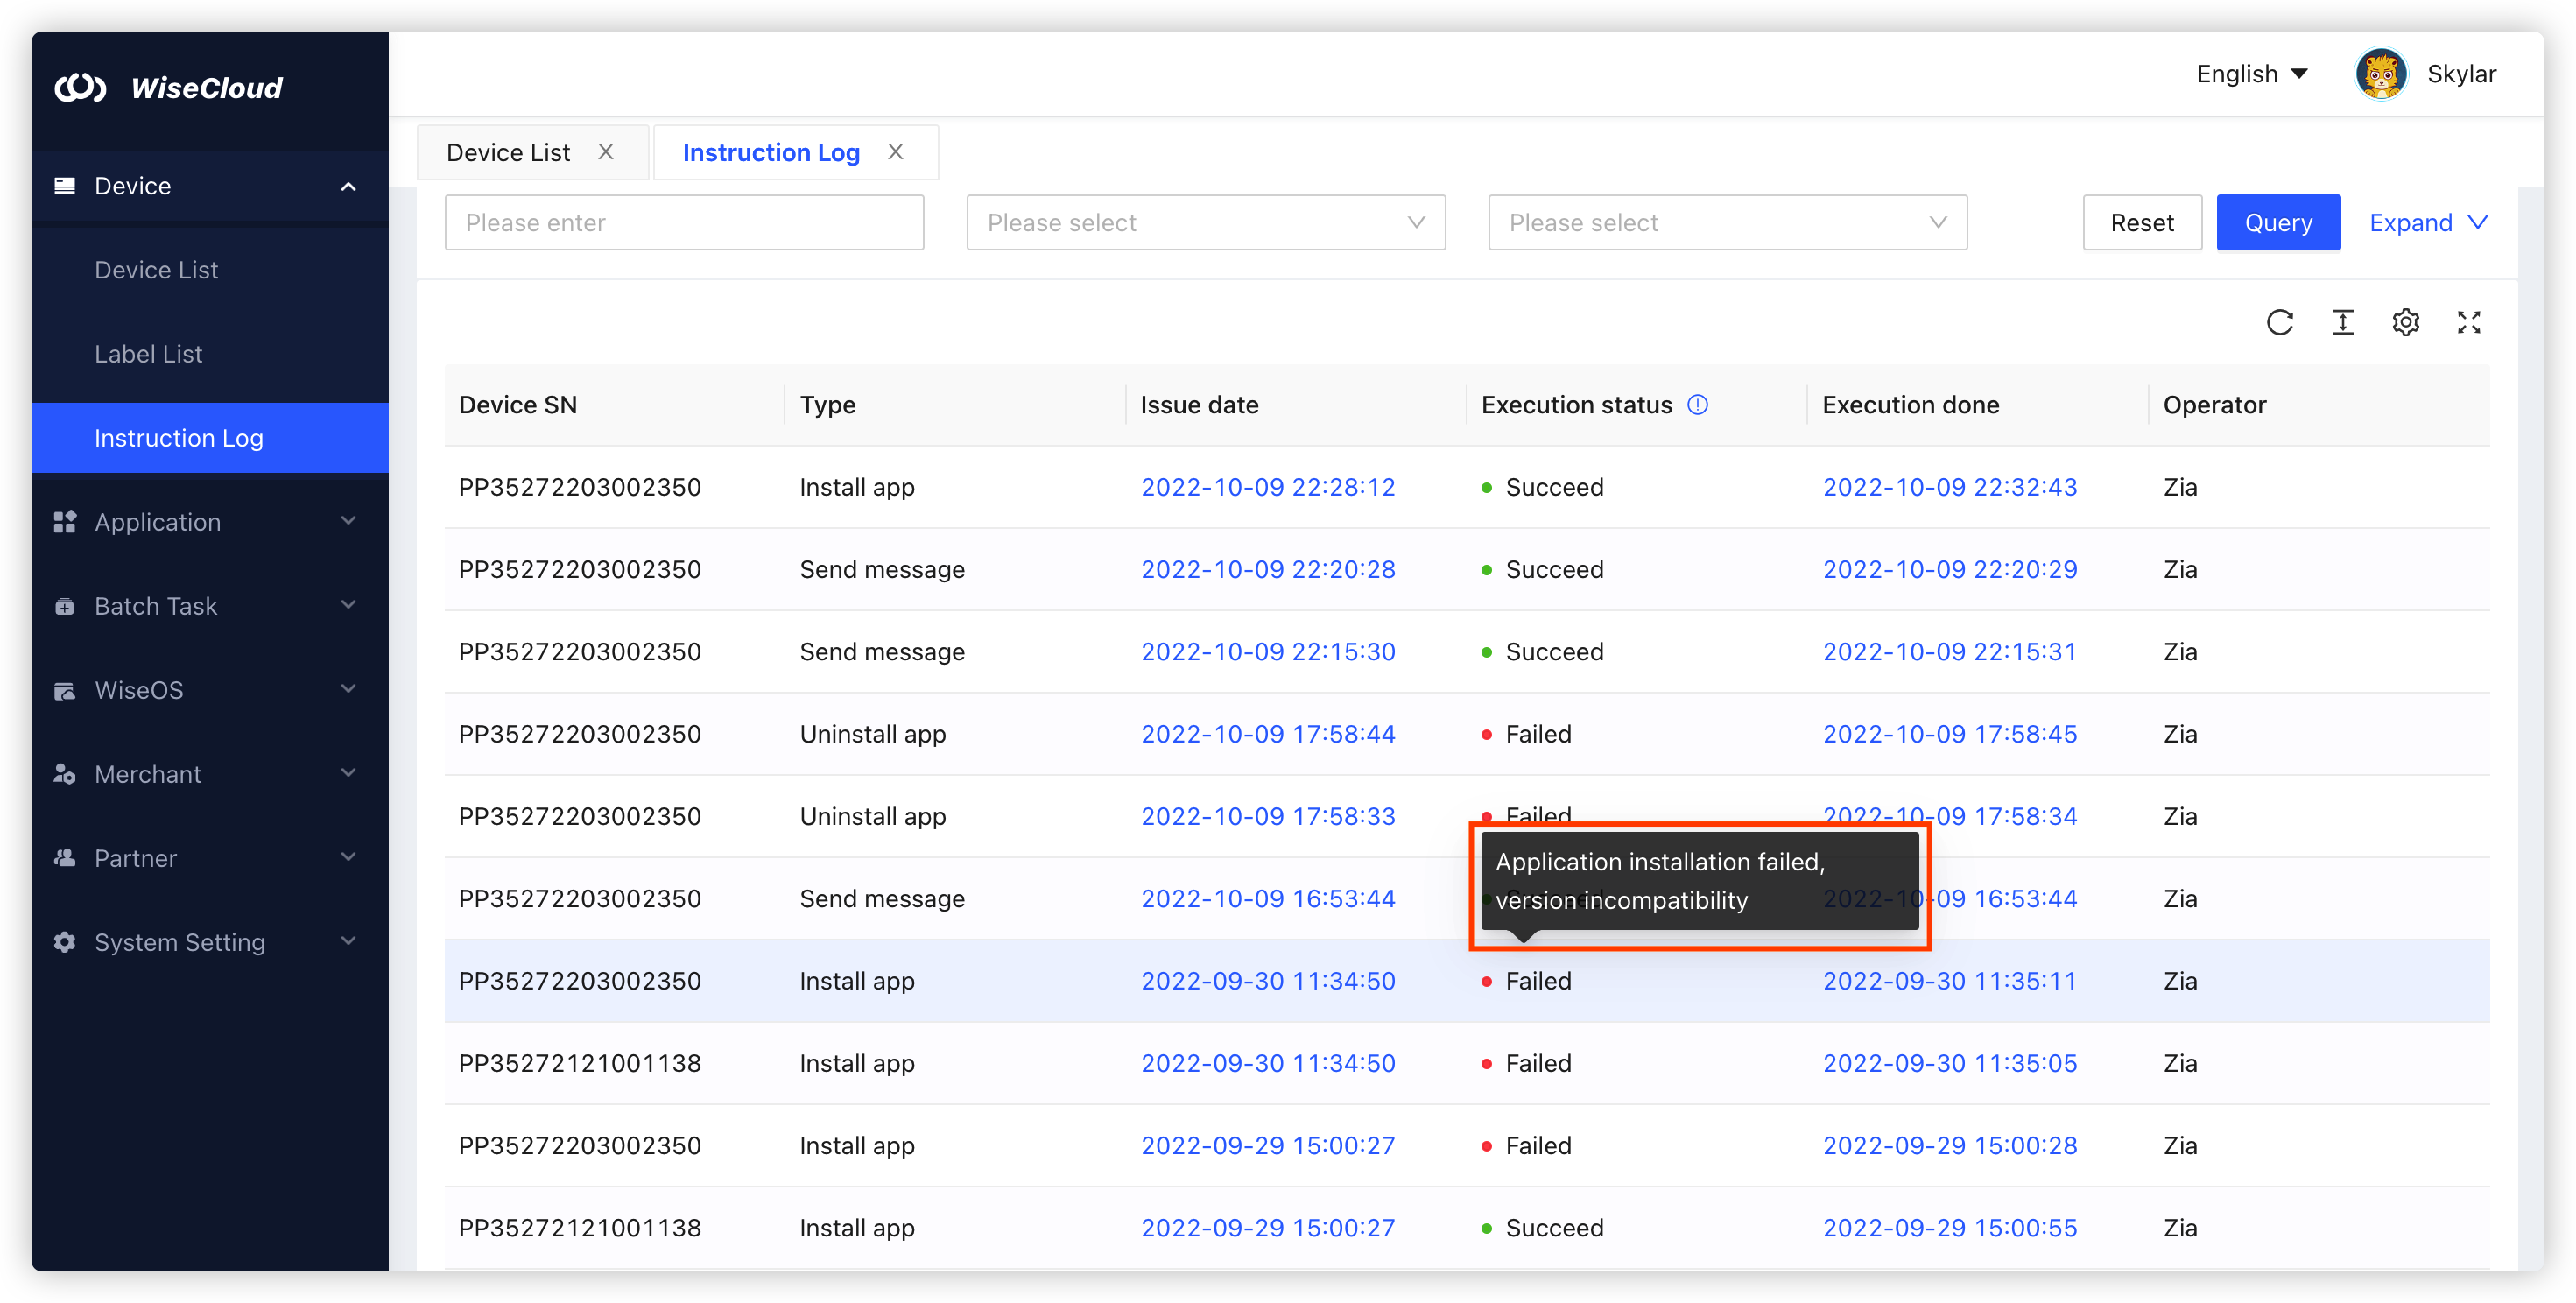Close the Instruction Log tab
This screenshot has width=2576, height=1303.
pyautogui.click(x=896, y=151)
